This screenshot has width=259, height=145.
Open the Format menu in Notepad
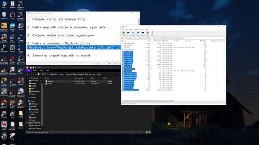point(36,16)
